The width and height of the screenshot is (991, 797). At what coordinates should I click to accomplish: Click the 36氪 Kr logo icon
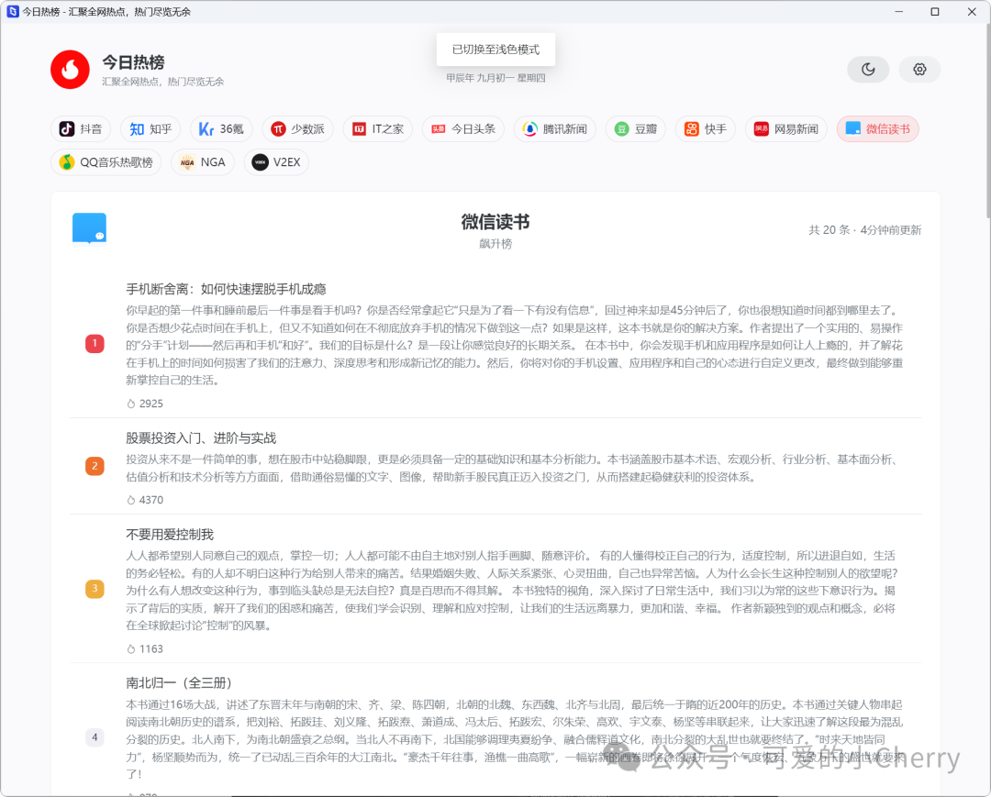coord(206,128)
